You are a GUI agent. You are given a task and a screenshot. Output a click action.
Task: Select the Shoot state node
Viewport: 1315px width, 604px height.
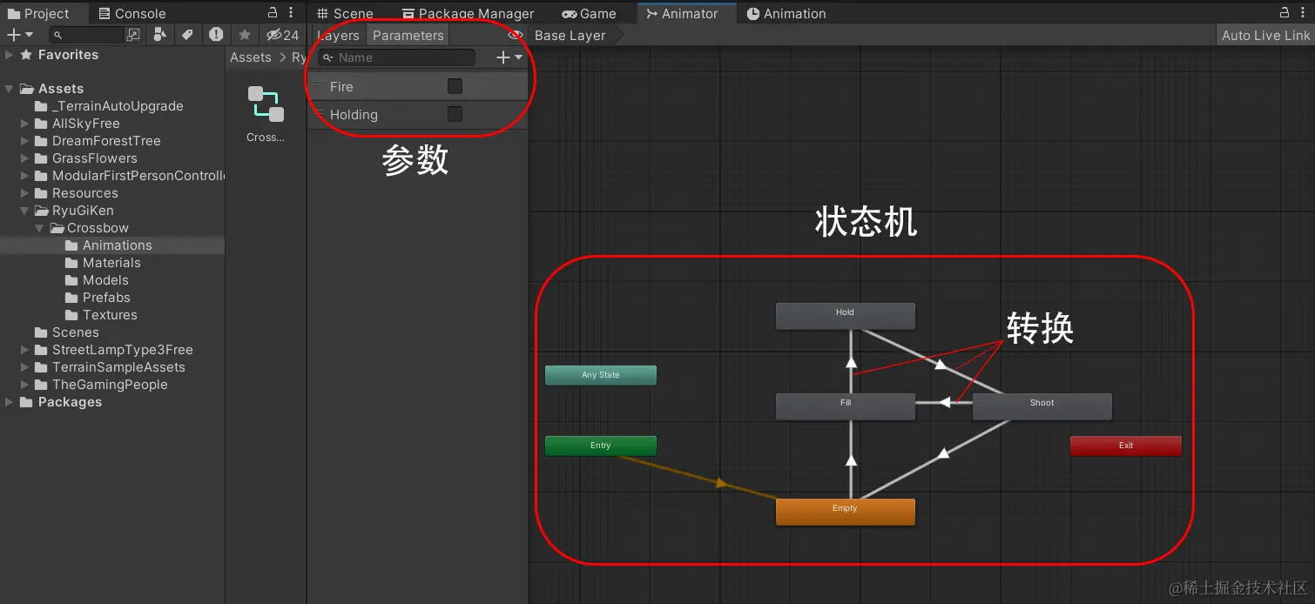1042,406
